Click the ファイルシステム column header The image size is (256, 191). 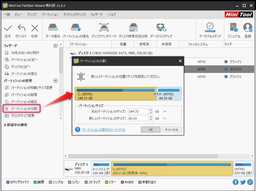(202, 44)
